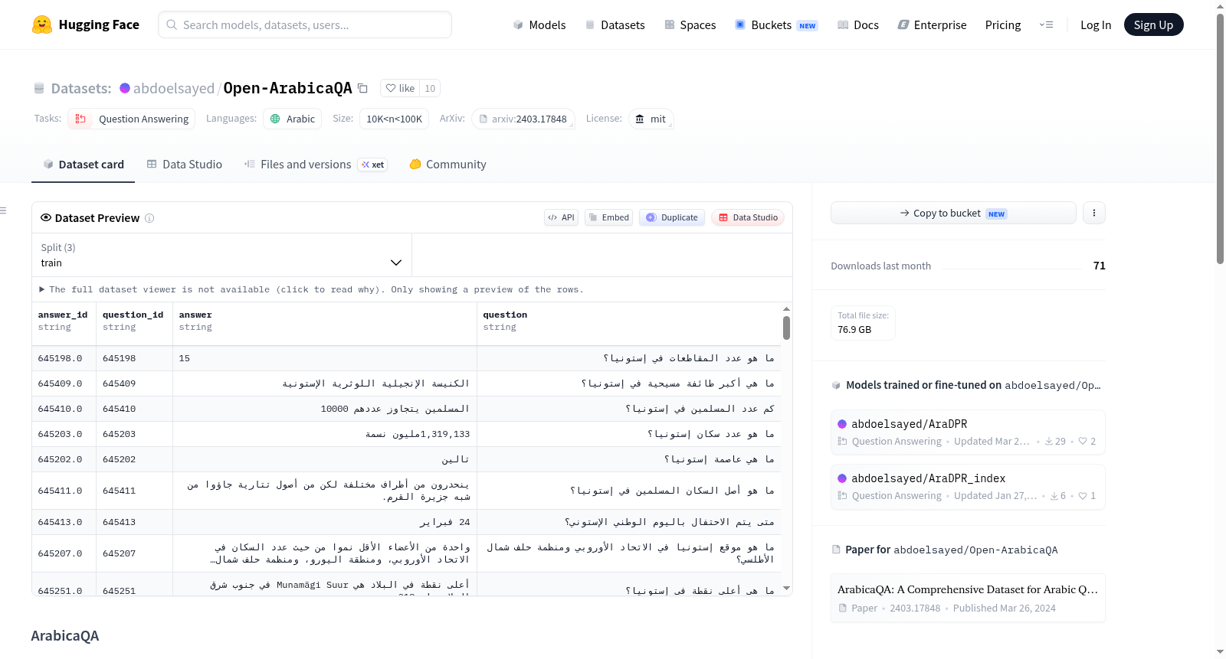Click the Size 10K<n<100K tag
This screenshot has height=659, width=1226.
tap(394, 119)
